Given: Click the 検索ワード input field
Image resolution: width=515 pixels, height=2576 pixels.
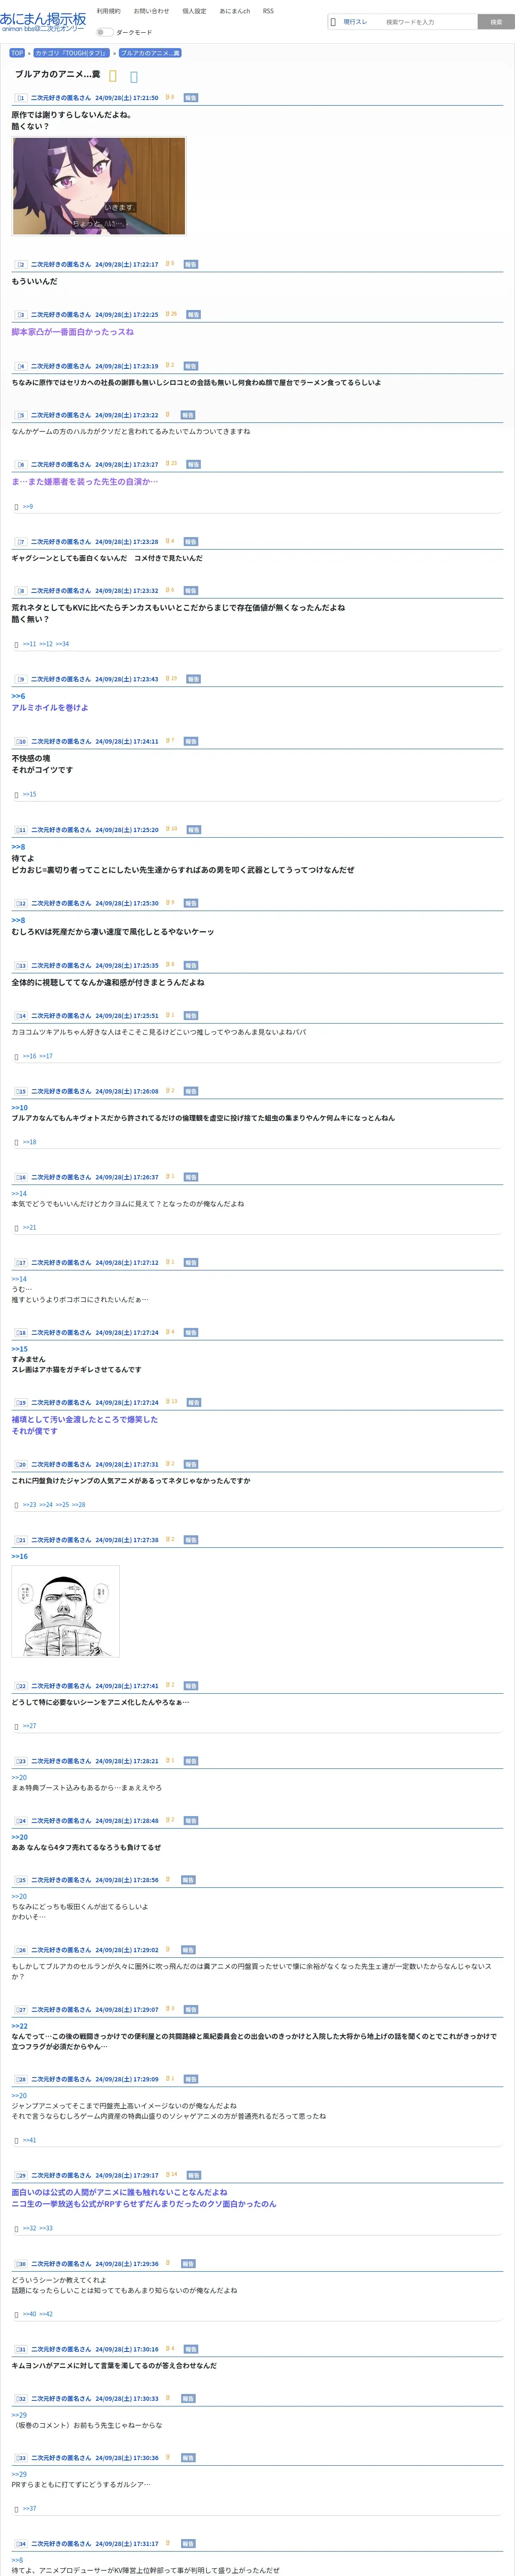Looking at the screenshot, I should click(428, 21).
